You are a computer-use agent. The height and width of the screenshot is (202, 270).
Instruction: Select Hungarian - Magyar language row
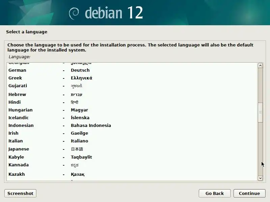coord(132,110)
